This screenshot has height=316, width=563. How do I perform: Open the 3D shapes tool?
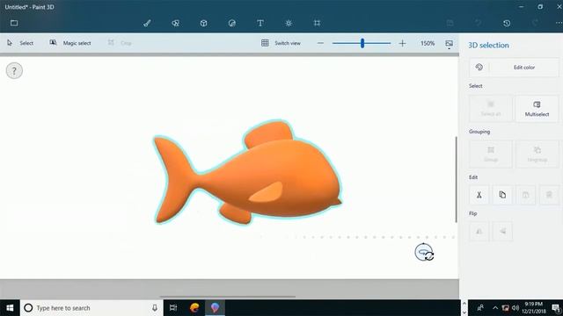click(x=203, y=24)
